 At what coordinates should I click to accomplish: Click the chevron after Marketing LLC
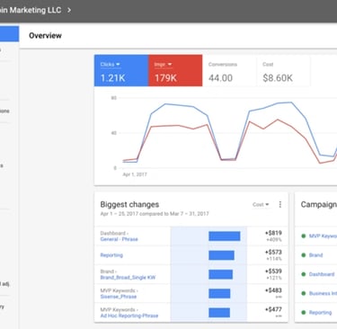69,10
